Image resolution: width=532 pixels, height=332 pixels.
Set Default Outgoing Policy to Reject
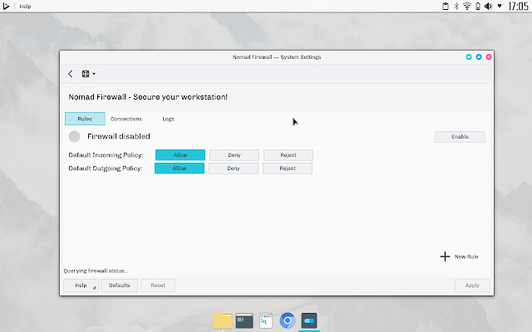[x=288, y=168]
